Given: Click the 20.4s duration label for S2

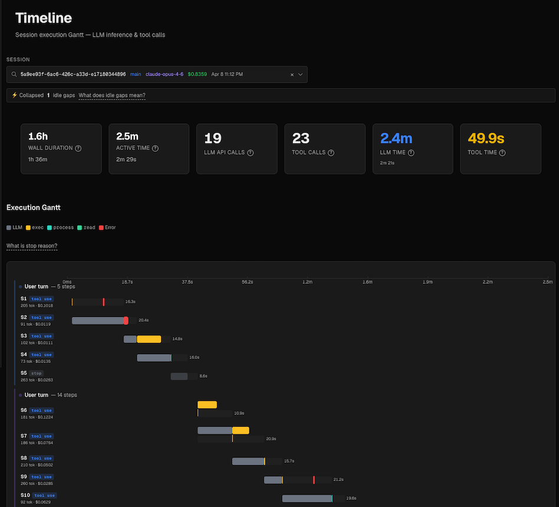Looking at the screenshot, I should click(x=143, y=320).
